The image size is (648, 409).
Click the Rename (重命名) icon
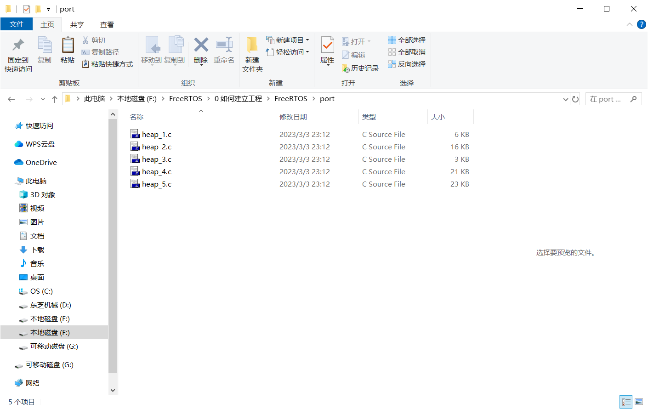point(224,51)
